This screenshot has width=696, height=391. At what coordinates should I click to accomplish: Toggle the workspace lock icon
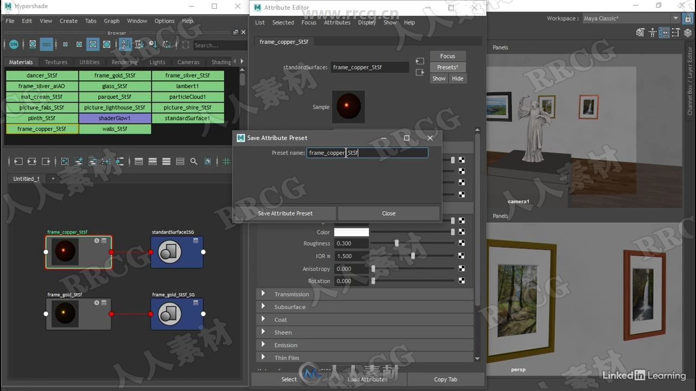(687, 18)
